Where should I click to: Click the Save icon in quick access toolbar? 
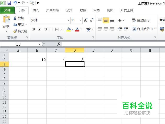click(x=9, y=3)
